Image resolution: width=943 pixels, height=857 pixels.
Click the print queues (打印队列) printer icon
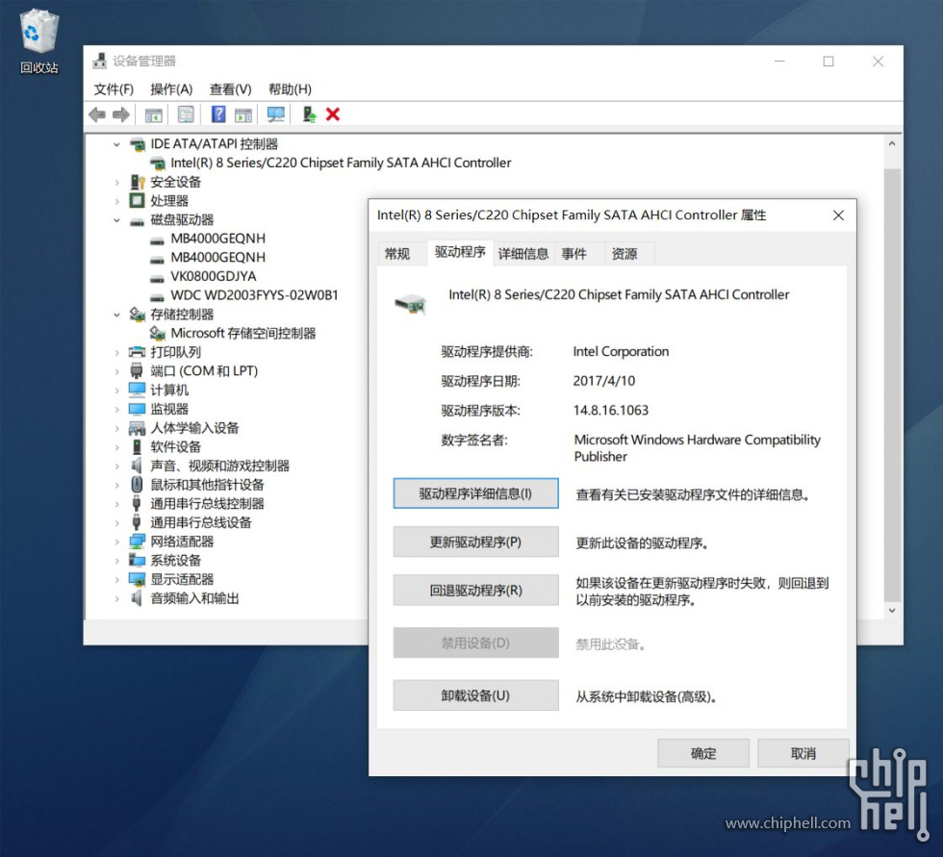pyautogui.click(x=138, y=352)
